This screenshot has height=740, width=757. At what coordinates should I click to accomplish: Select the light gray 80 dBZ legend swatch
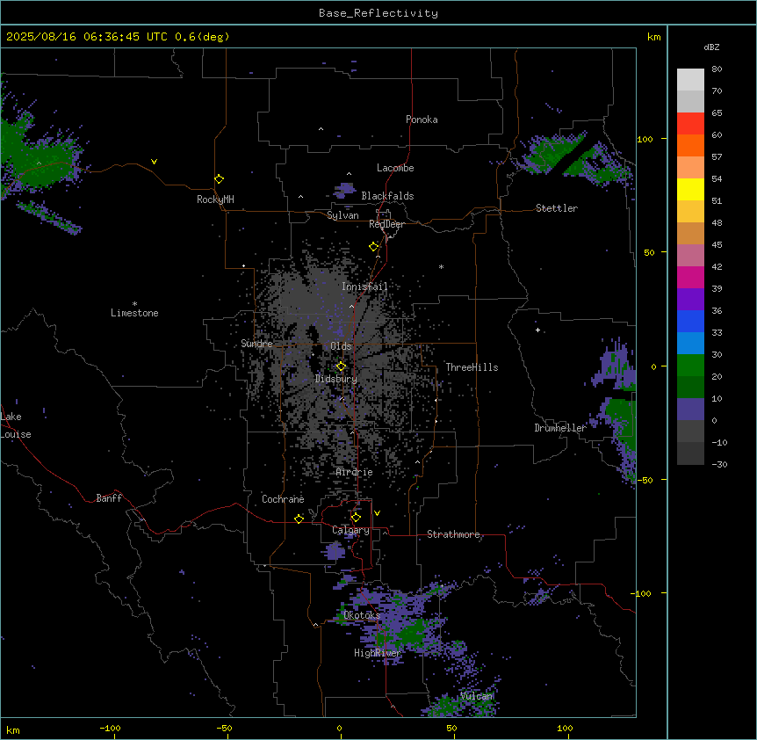pos(690,79)
